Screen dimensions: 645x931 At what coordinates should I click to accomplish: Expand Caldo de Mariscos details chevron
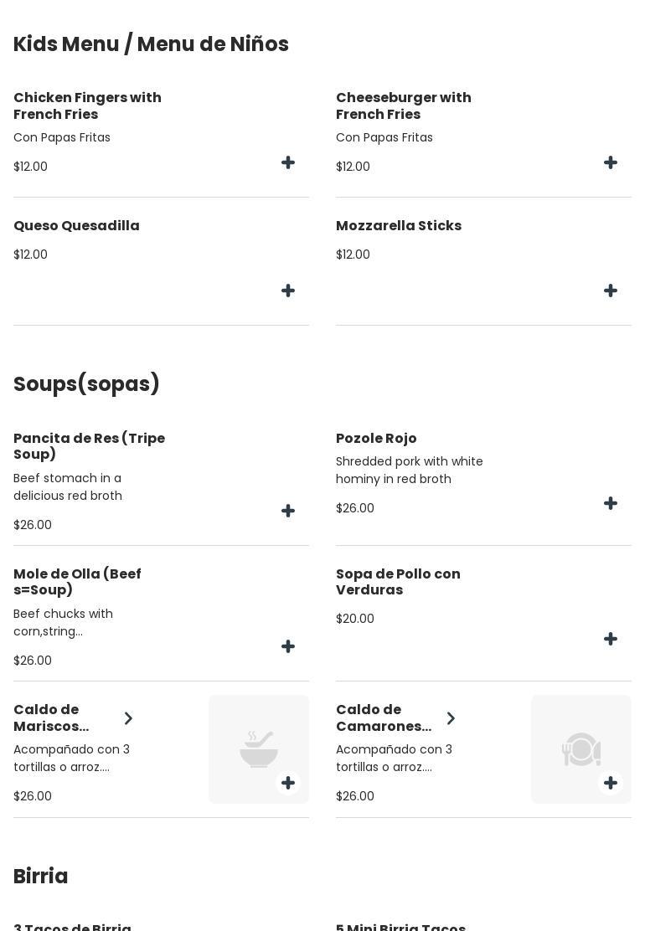128,718
